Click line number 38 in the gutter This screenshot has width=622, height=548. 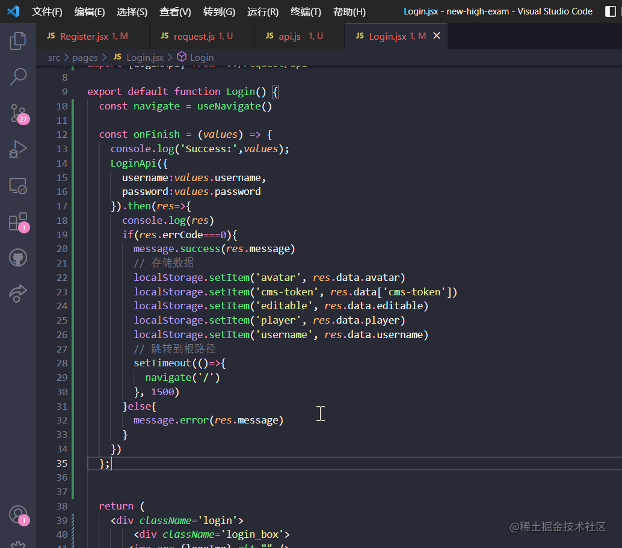tap(62, 506)
